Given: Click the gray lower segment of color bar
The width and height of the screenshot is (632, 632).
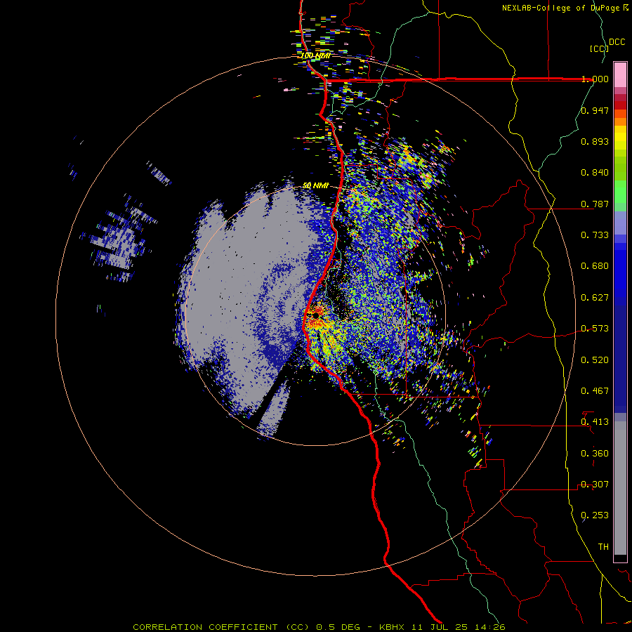Looking at the screenshot, I should (620, 488).
